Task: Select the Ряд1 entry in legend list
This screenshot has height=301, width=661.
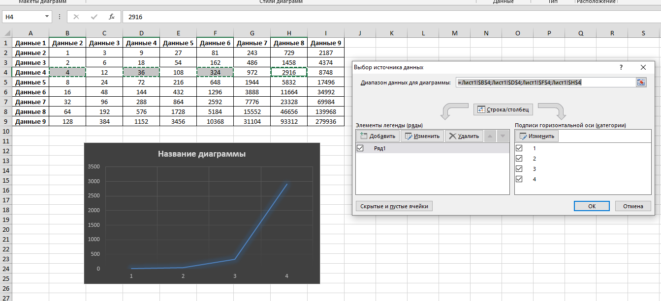Action: 432,148
